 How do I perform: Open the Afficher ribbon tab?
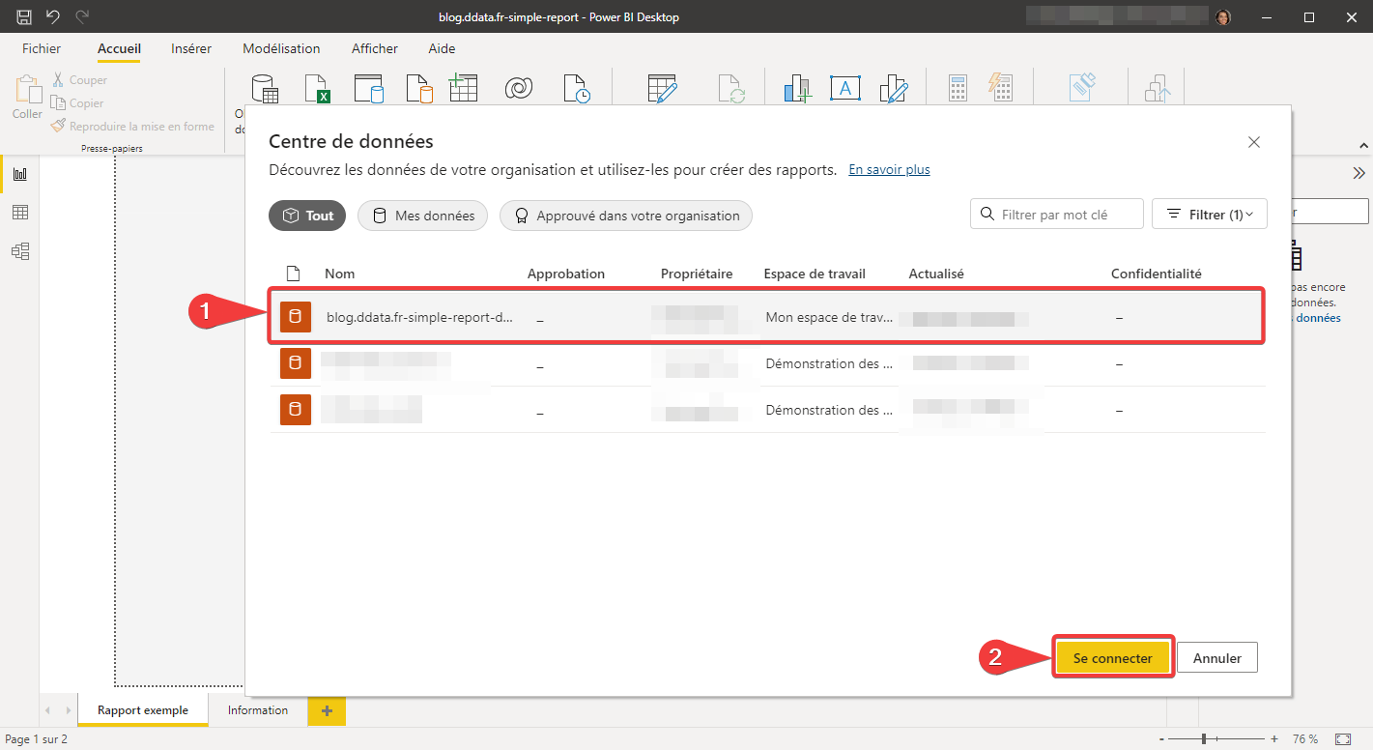(x=375, y=48)
